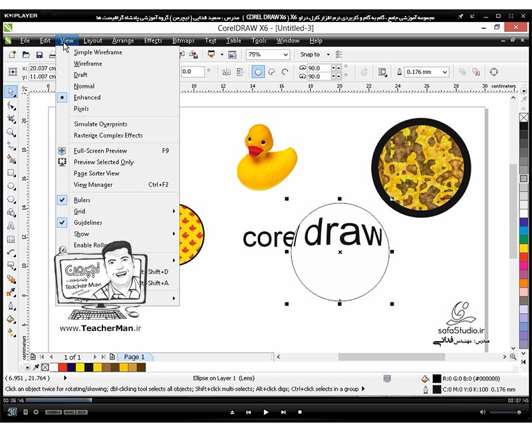Click the Save diskette icon
This screenshot has height=432, width=532.
(39, 54)
